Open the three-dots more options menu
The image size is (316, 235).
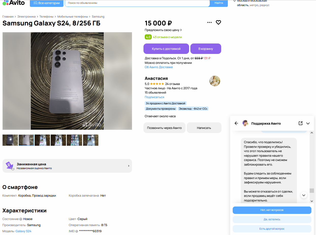(x=209, y=22)
